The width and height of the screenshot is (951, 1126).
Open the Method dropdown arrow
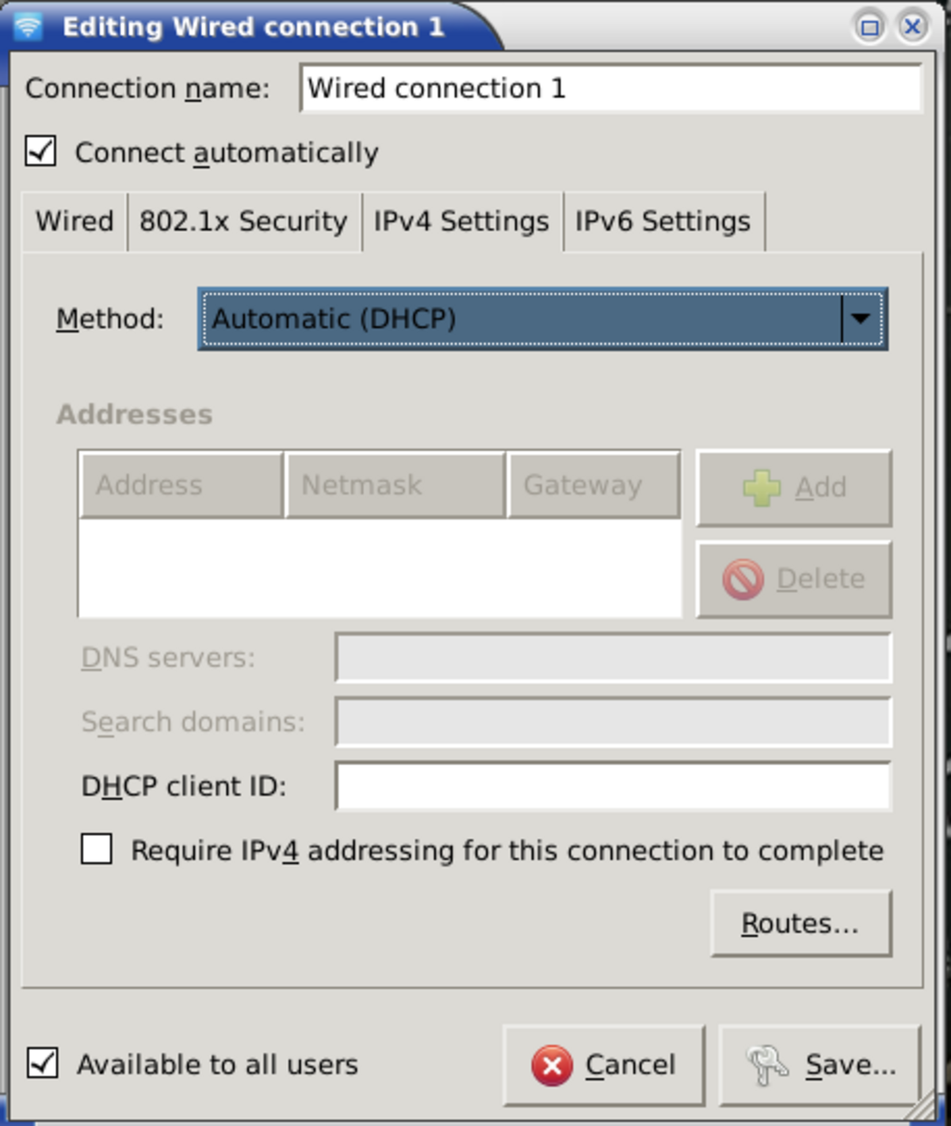tap(861, 319)
